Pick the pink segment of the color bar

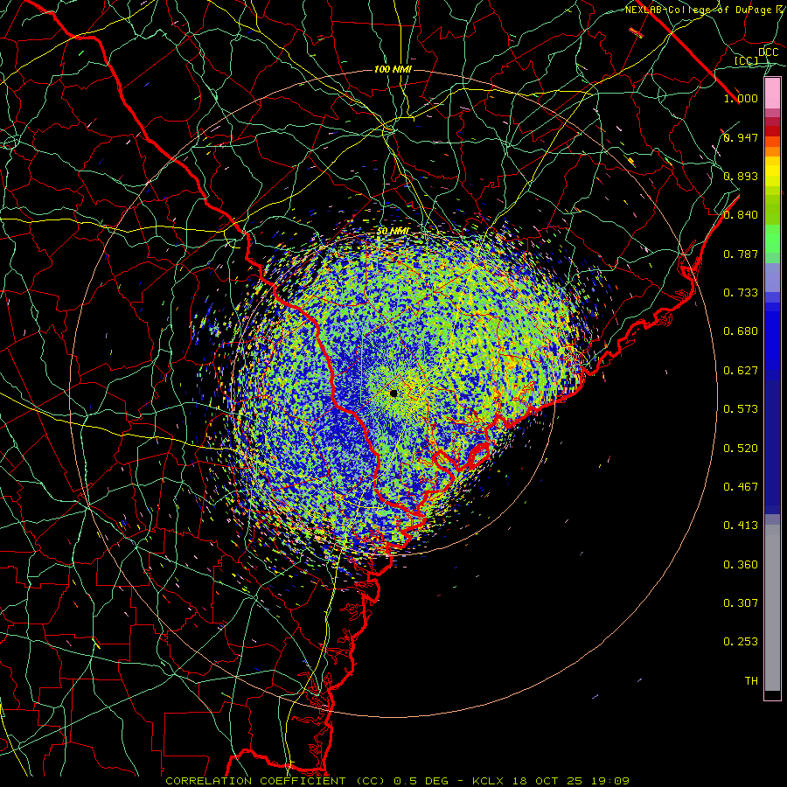point(772,94)
